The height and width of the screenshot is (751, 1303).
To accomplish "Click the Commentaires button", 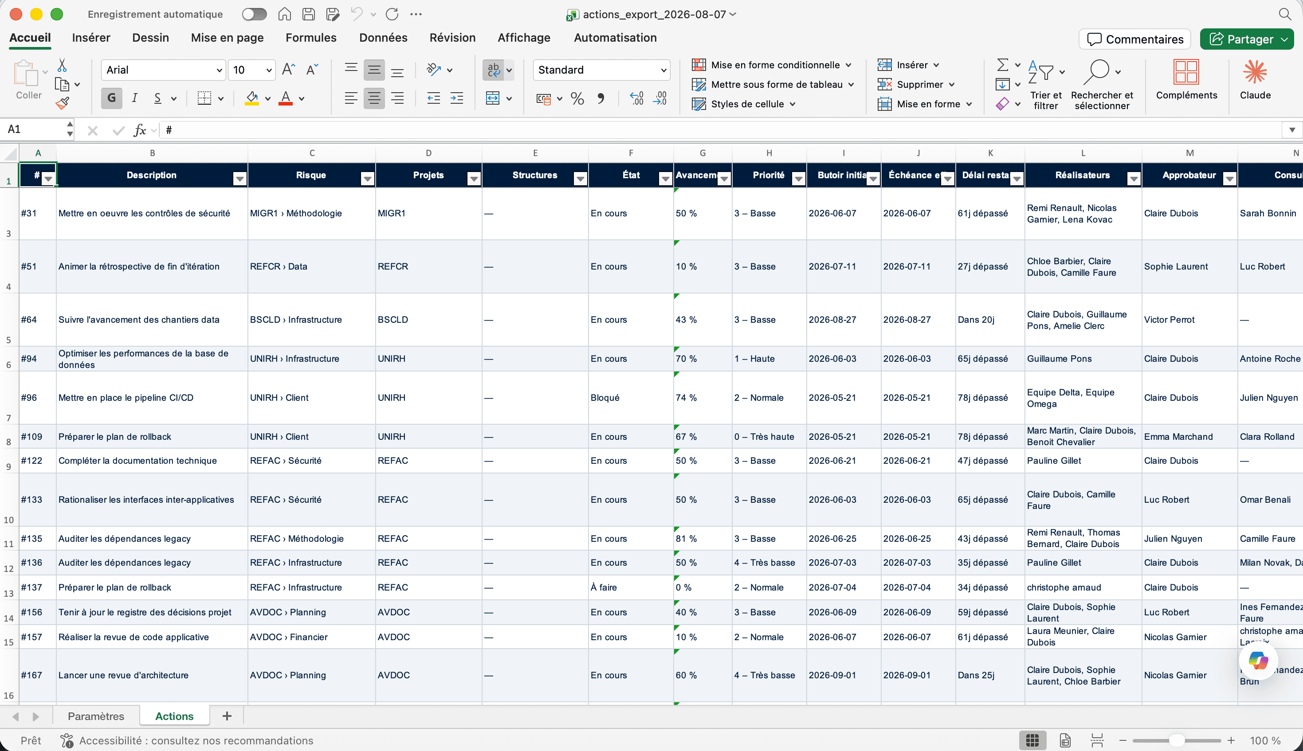I will (1135, 39).
